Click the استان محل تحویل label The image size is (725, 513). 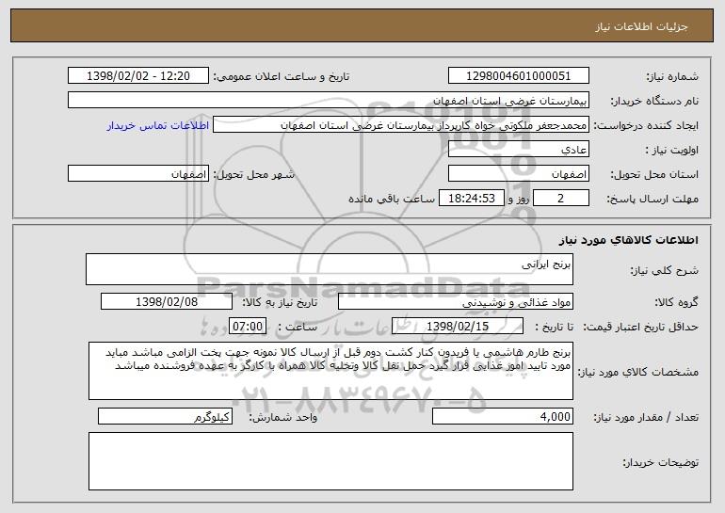[x=654, y=175]
